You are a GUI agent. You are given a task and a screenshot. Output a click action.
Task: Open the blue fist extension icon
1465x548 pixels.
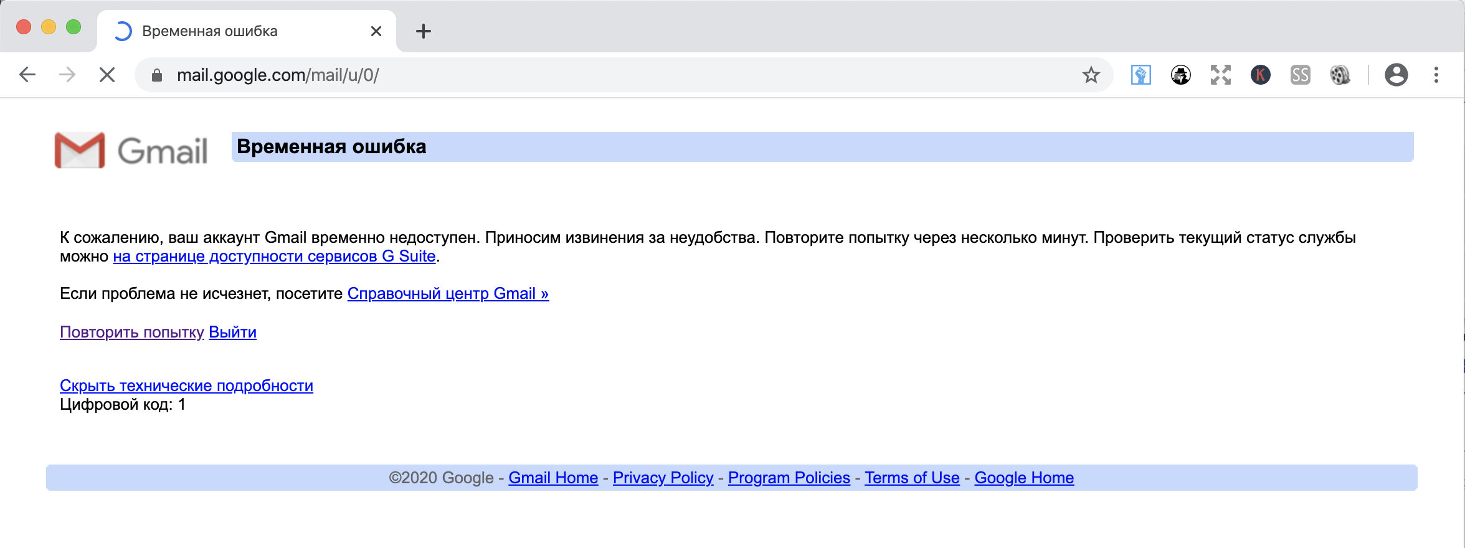(1141, 75)
